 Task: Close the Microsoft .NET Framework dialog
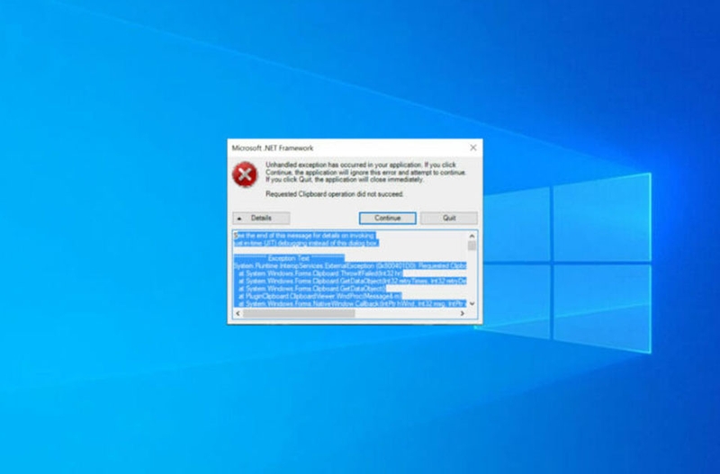473,148
